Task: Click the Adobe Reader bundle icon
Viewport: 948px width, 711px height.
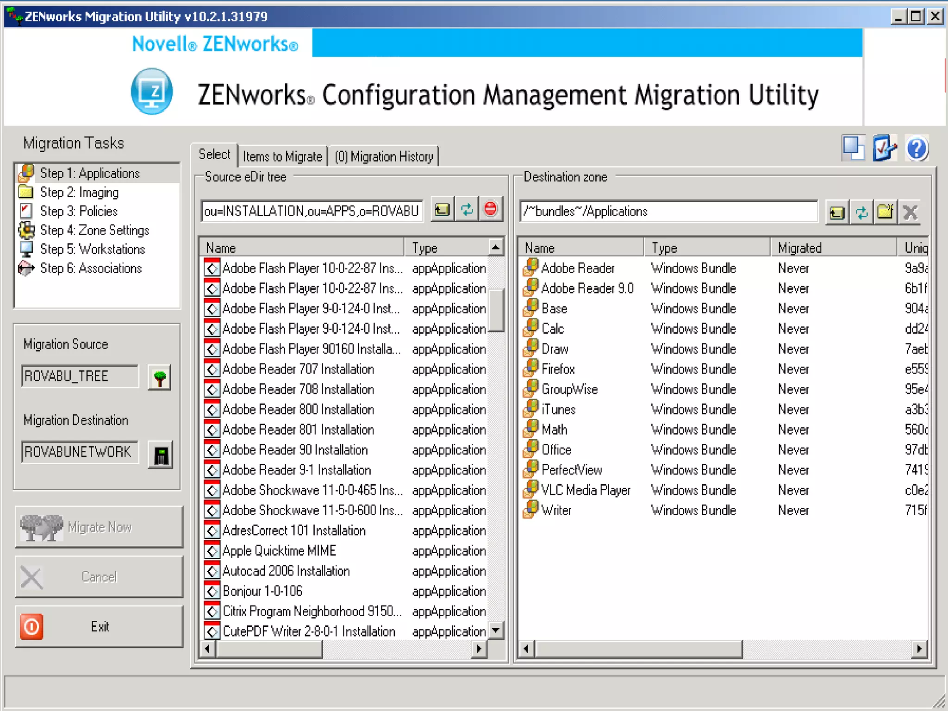Action: click(x=531, y=268)
